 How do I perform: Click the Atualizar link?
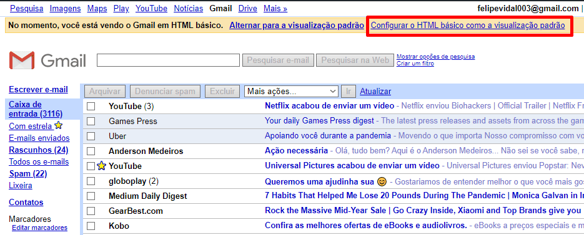(x=375, y=92)
